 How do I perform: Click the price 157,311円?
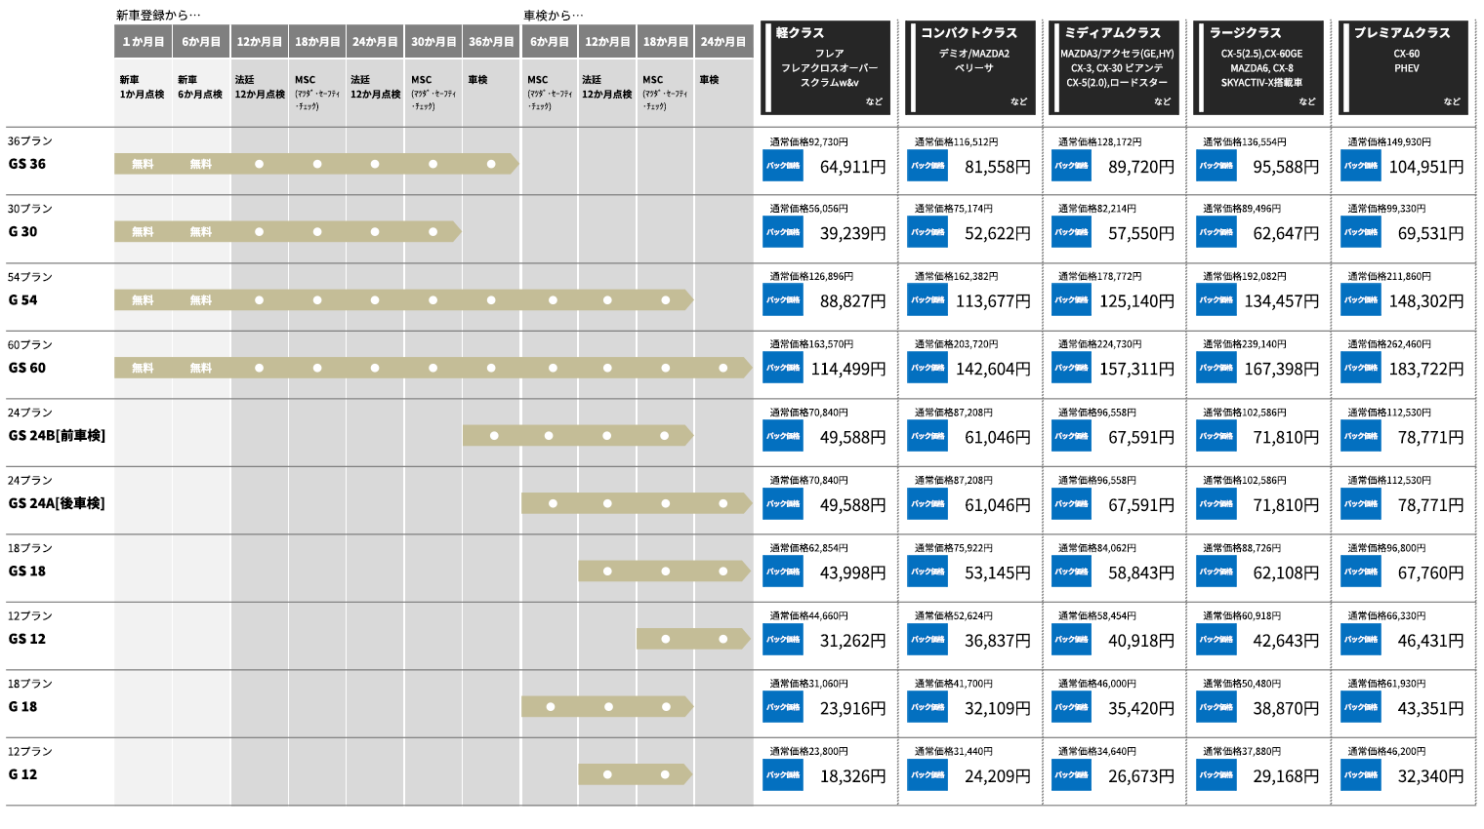pos(1137,370)
